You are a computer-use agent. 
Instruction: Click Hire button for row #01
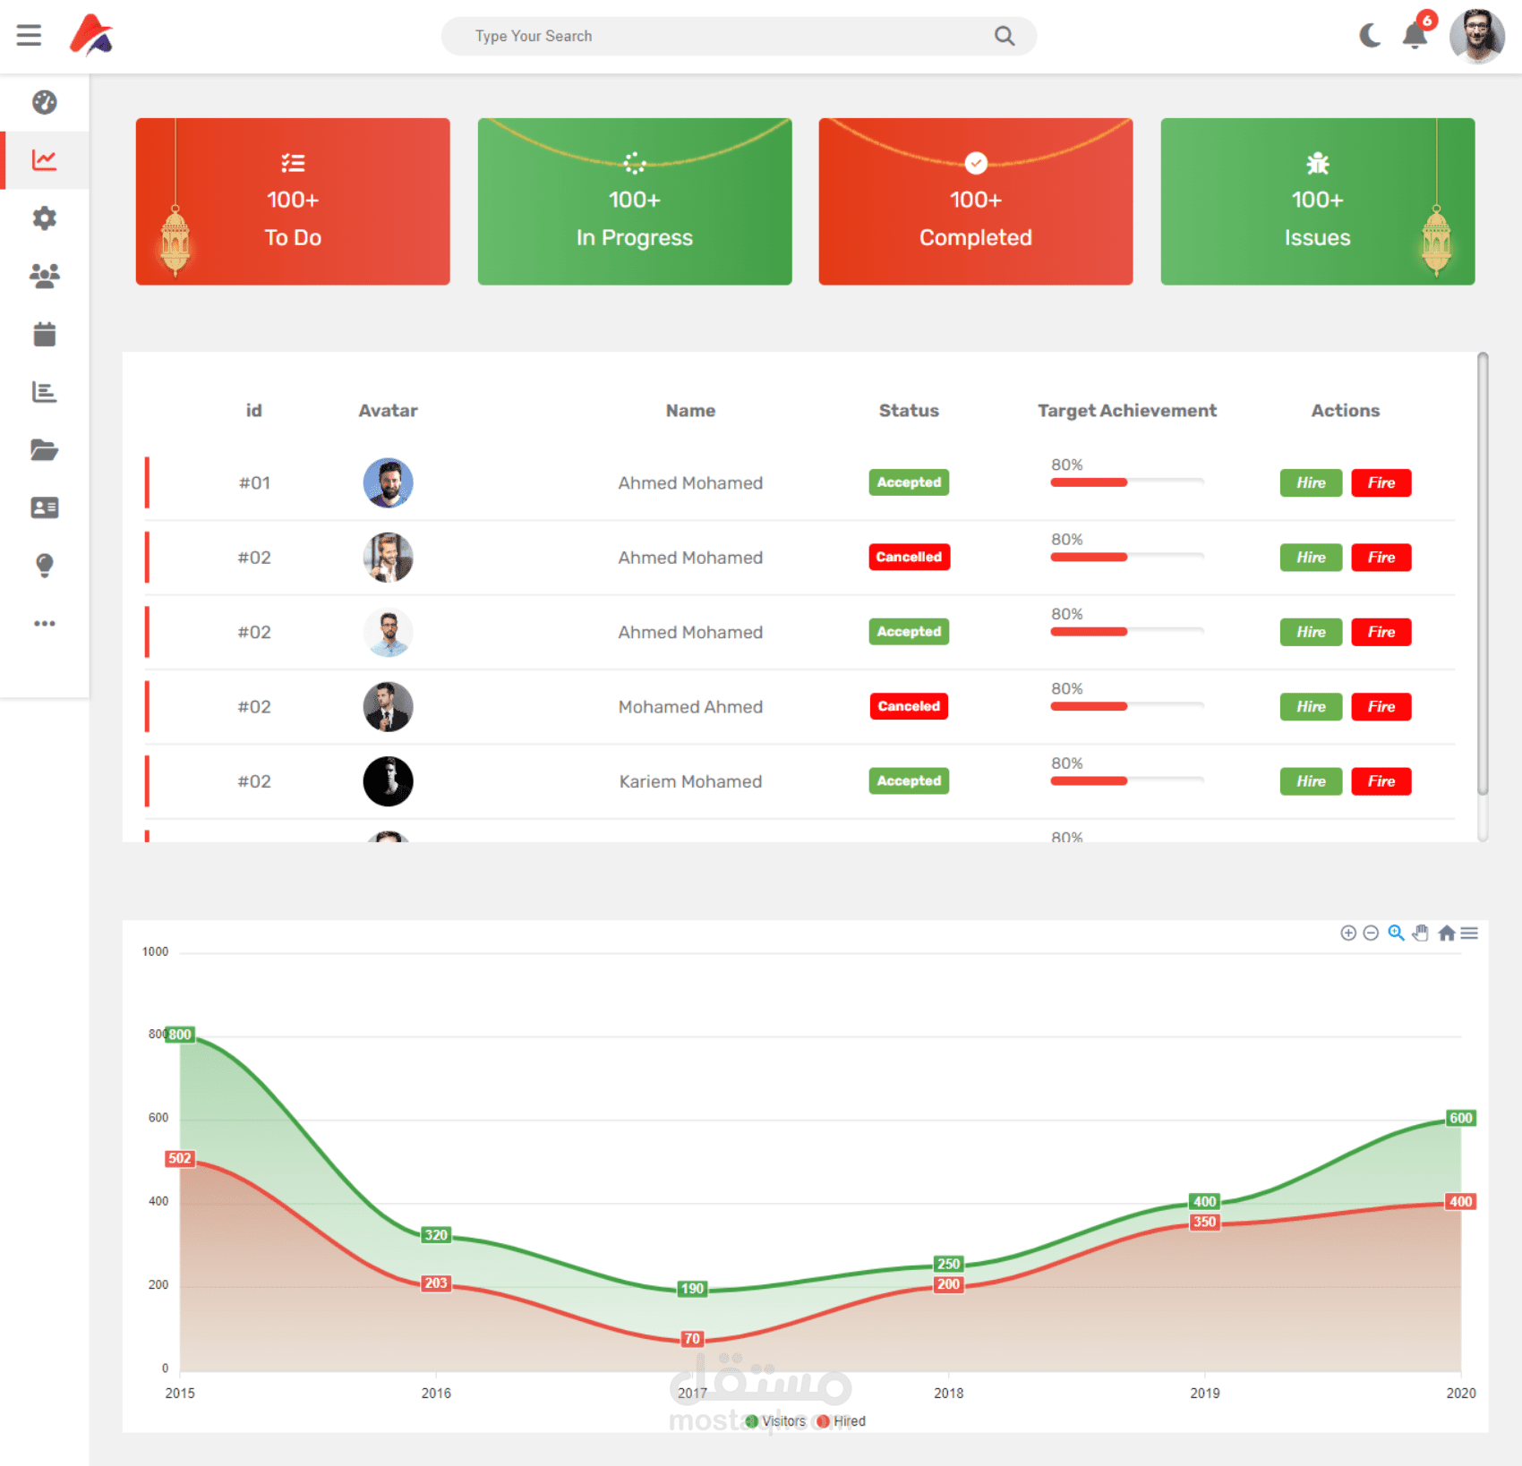tap(1311, 482)
